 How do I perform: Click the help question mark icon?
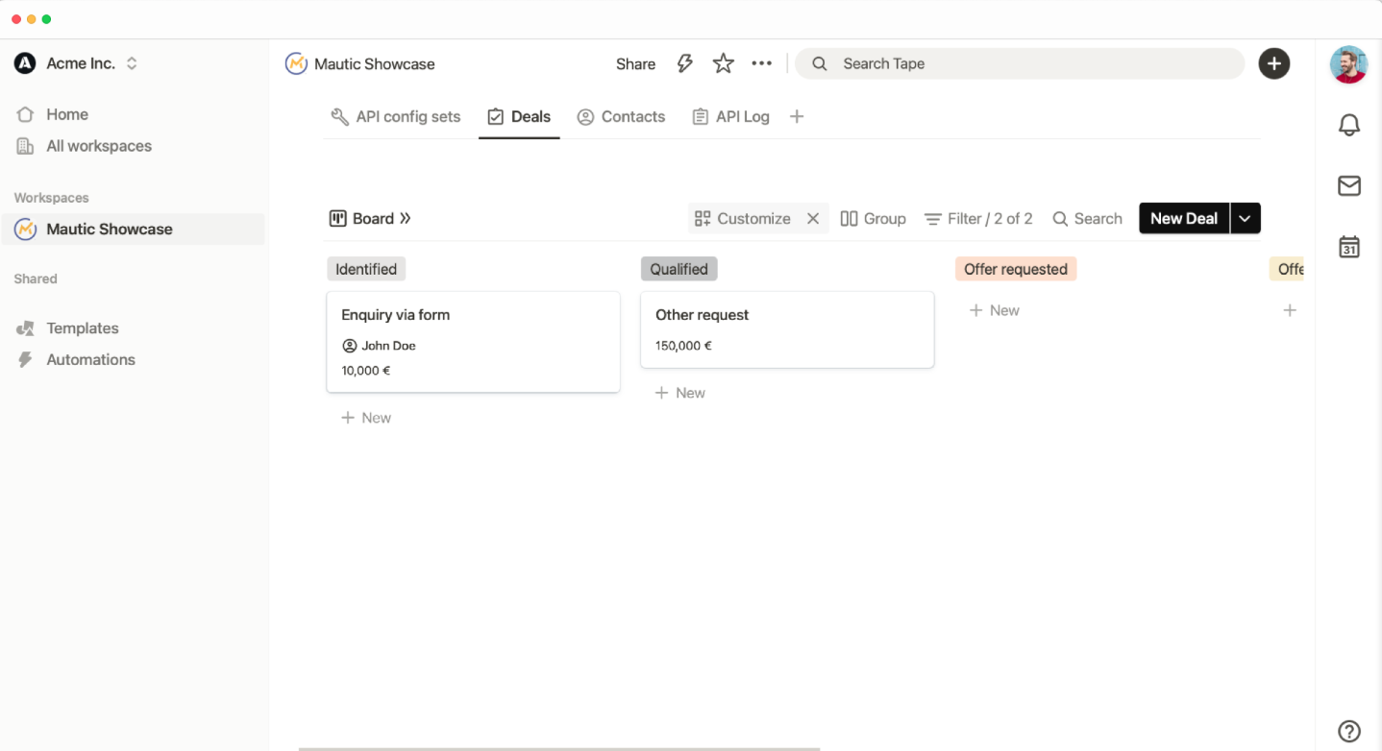point(1349,731)
